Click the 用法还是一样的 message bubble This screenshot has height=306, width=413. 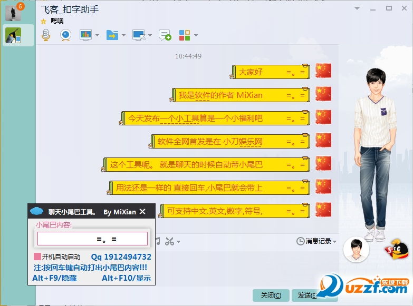coord(208,187)
